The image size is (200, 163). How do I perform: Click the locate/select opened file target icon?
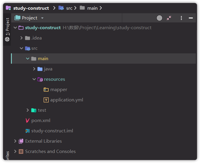pyautogui.click(x=159, y=18)
